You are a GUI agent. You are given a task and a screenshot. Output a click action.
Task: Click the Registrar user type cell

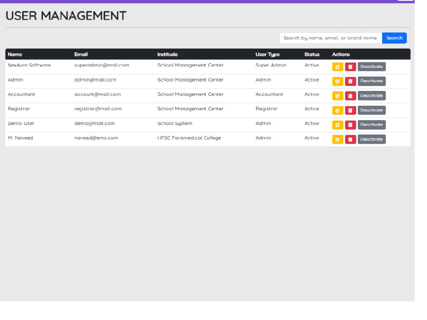coord(266,109)
